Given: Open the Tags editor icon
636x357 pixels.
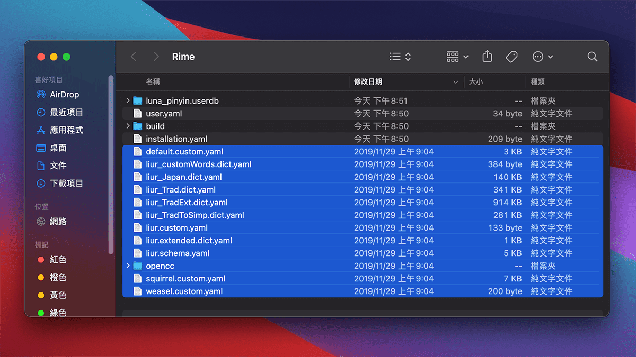Looking at the screenshot, I should point(511,57).
